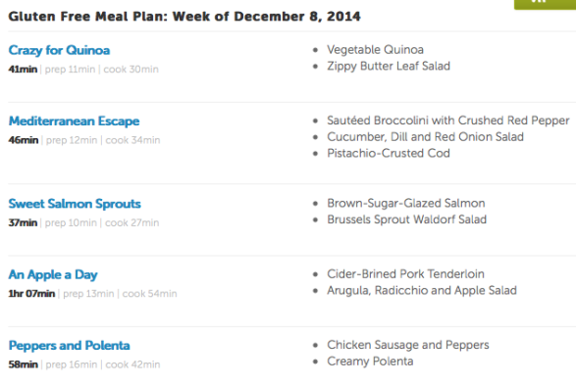
Task: Select the Zippy Butter Leaf Salad item
Action: pos(389,66)
